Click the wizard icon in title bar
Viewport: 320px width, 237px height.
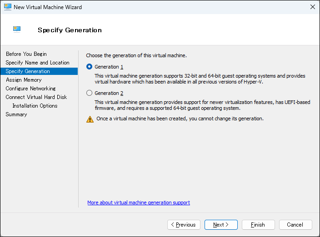(7, 7)
